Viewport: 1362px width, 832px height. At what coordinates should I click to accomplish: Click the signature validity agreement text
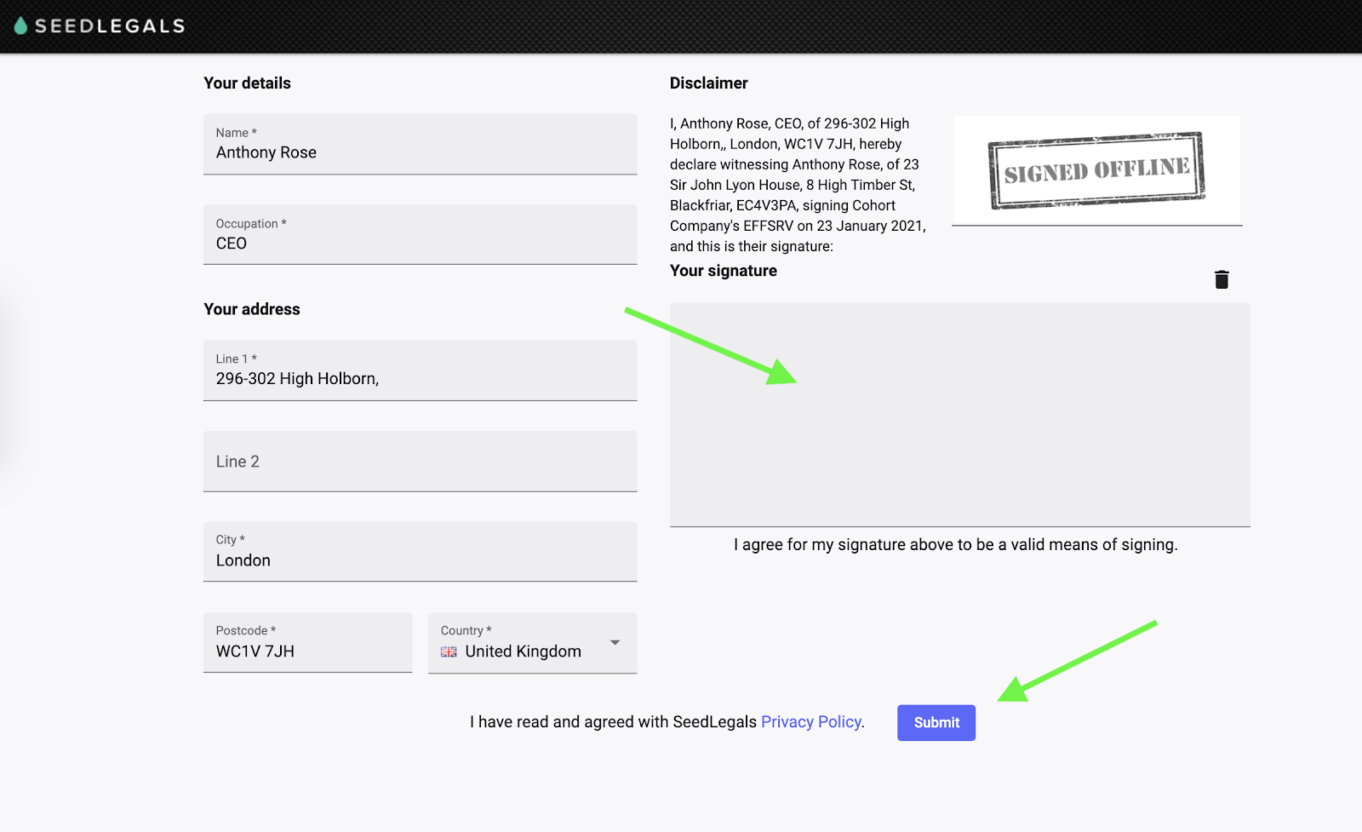click(x=955, y=545)
